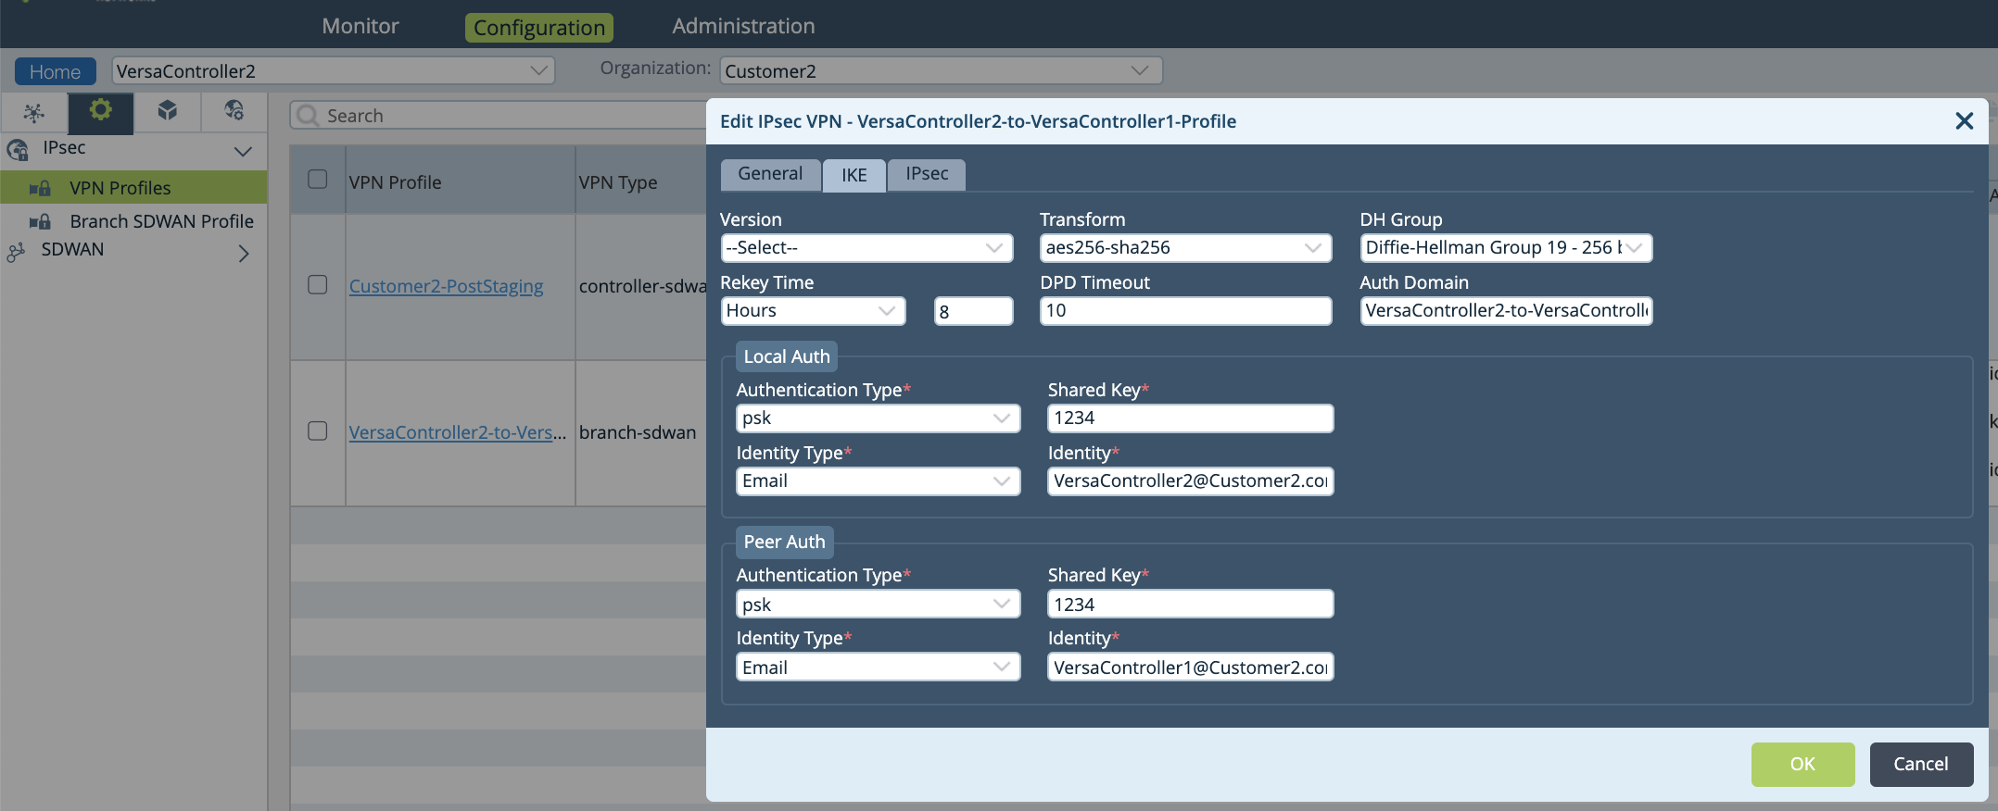This screenshot has height=811, width=1998.
Task: Click the controller-sdwan table cell
Action: pos(642,286)
